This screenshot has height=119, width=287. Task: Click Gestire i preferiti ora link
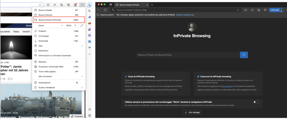(185, 15)
